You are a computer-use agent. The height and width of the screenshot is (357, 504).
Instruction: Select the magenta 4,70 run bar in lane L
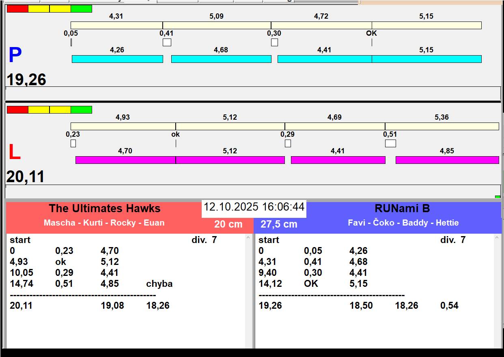(x=125, y=160)
